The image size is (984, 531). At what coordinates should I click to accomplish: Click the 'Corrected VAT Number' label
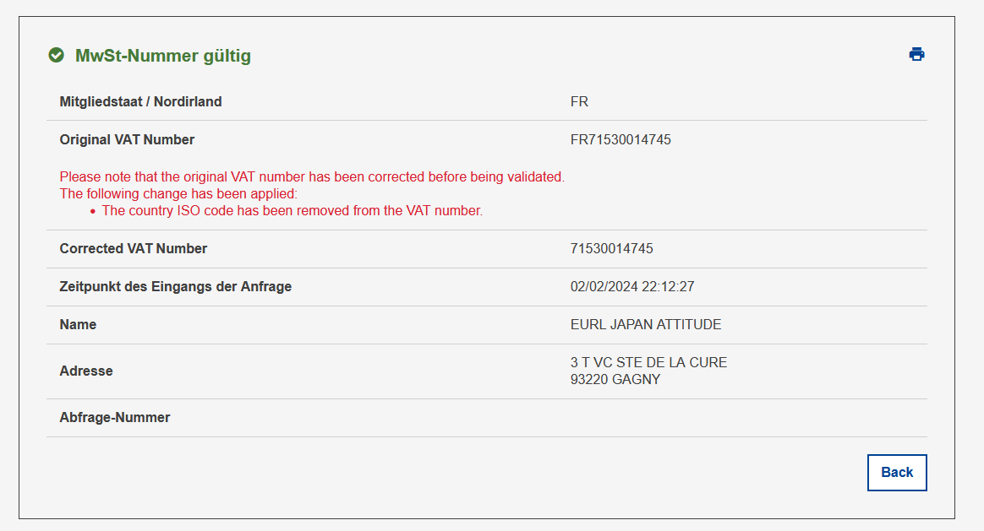tap(133, 249)
